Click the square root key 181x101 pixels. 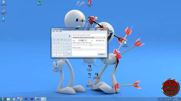pyautogui.click(x=69, y=43)
